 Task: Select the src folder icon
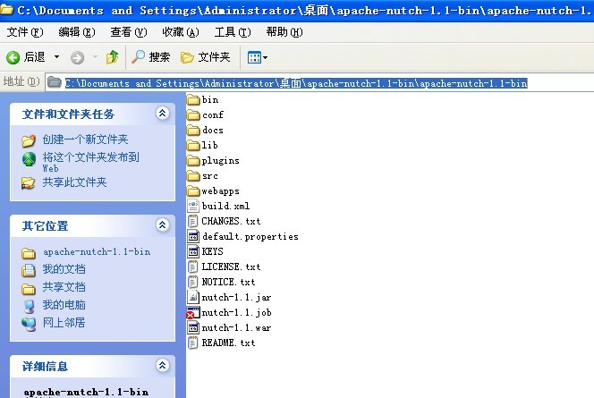(193, 175)
